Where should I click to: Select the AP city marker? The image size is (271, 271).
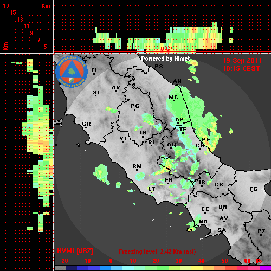178,123
